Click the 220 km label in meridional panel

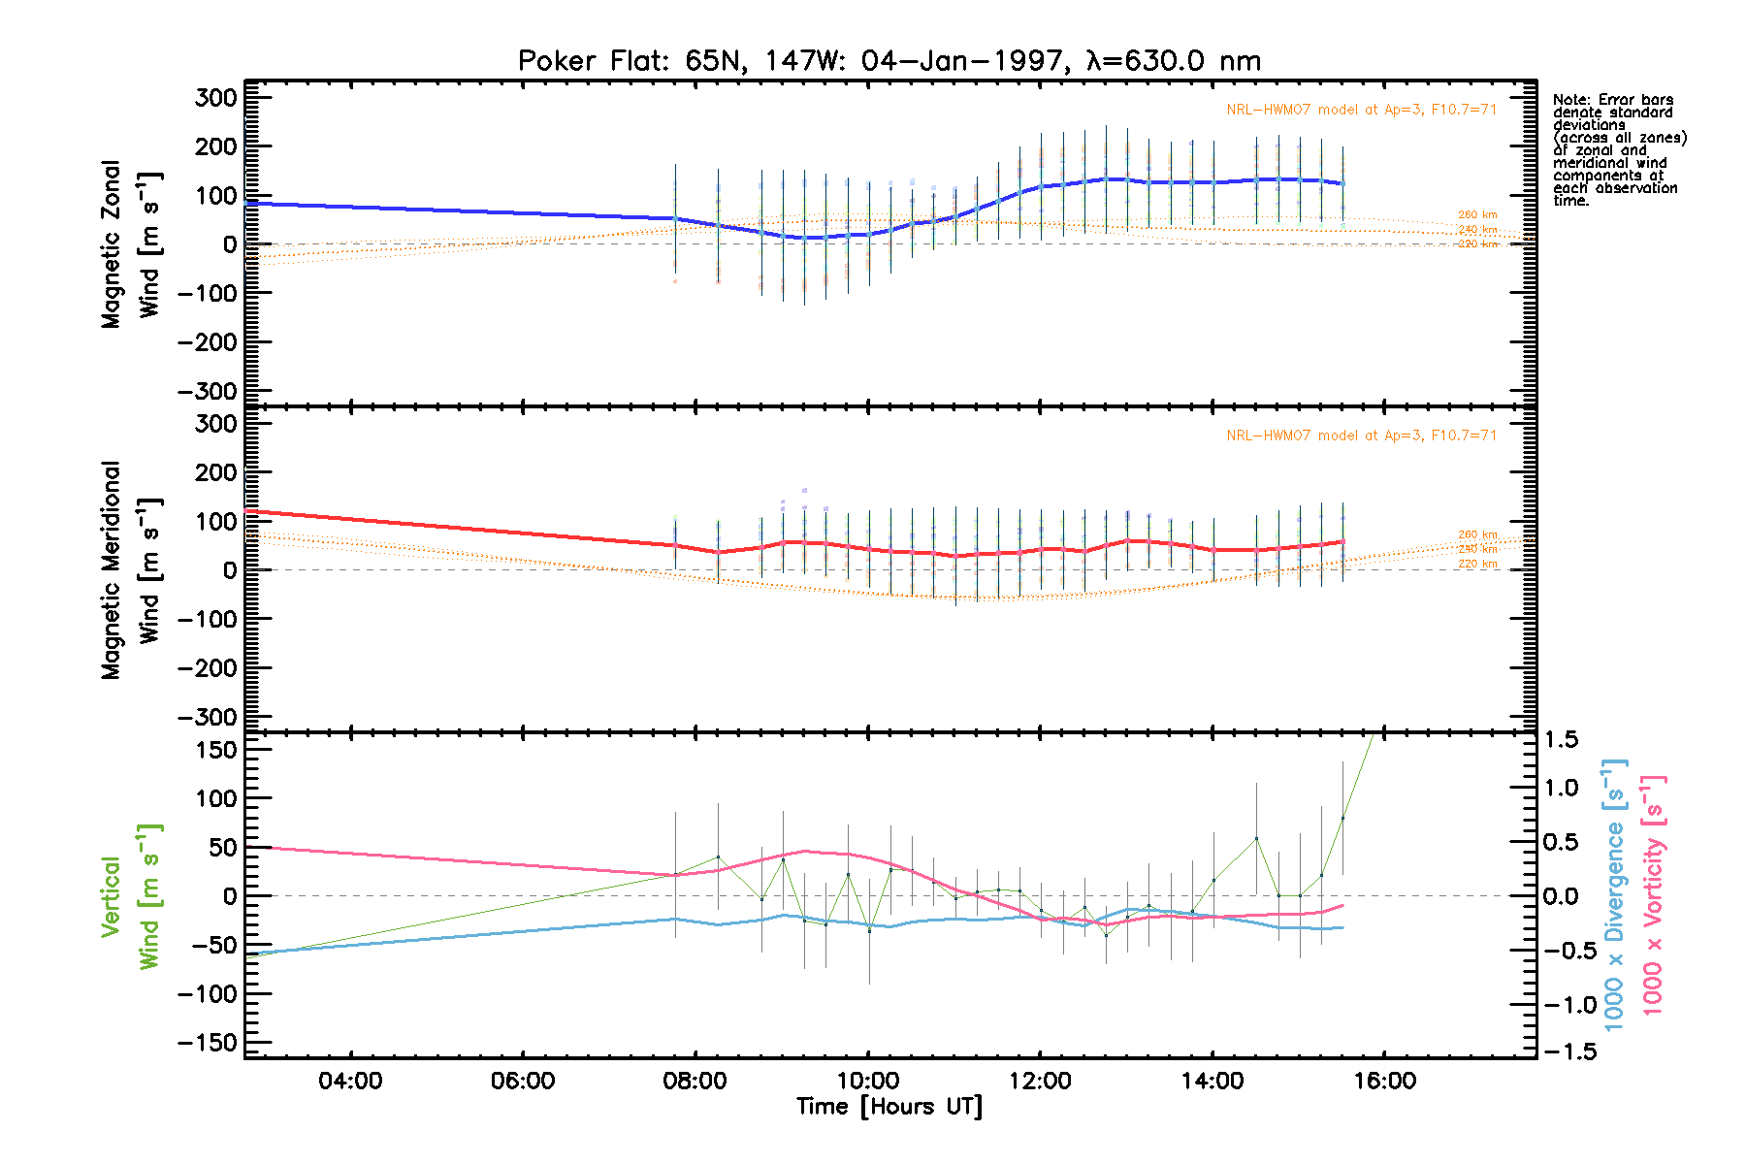[x=1477, y=565]
